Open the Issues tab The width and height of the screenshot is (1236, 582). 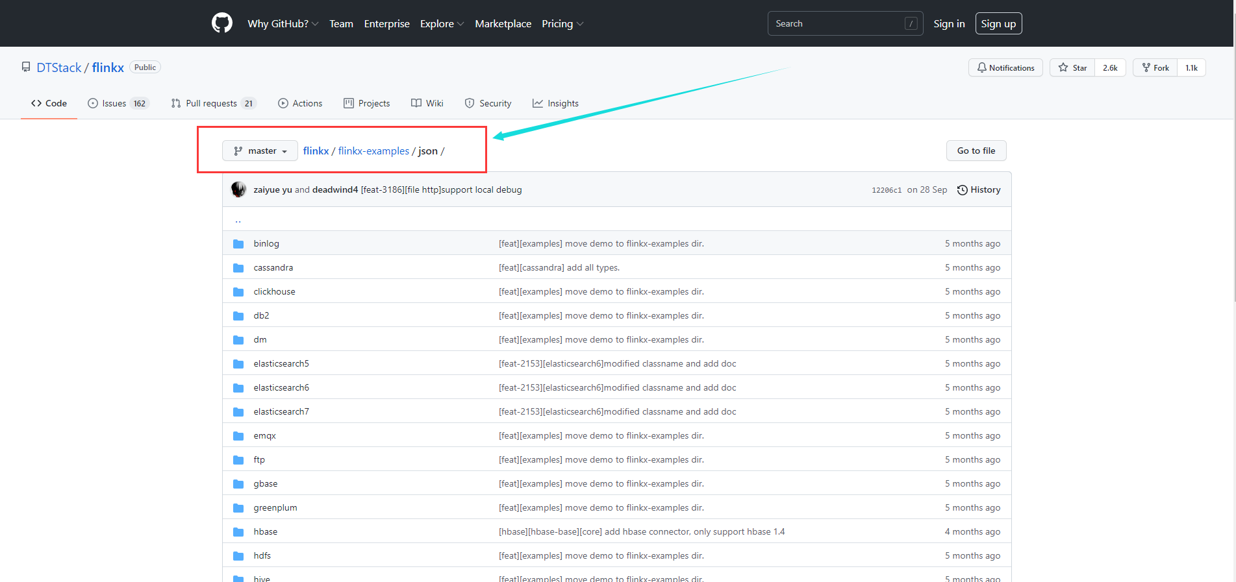pyautogui.click(x=119, y=103)
